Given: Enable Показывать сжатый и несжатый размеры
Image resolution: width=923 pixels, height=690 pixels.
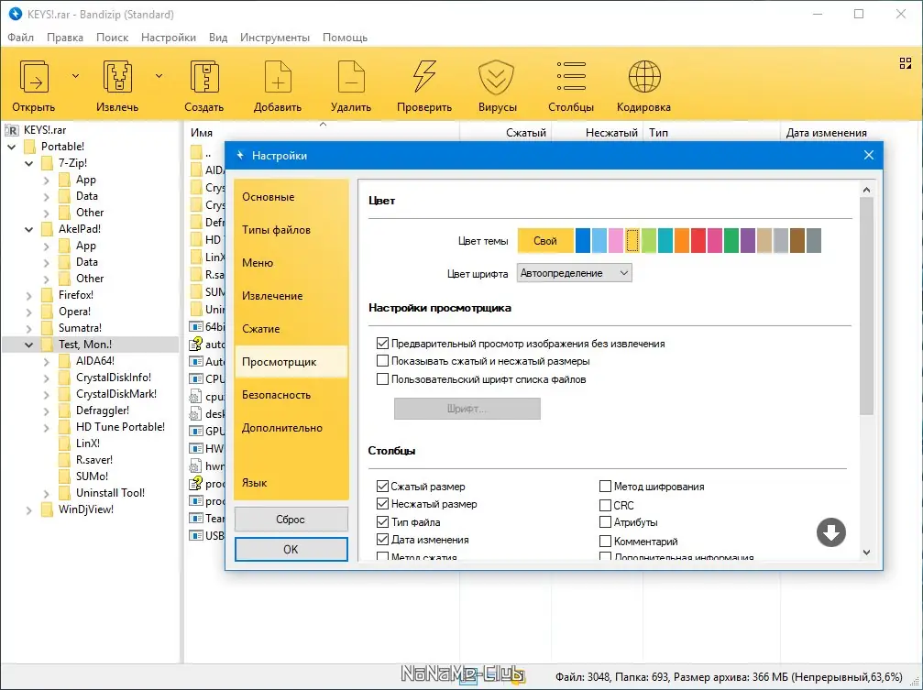Looking at the screenshot, I should click(x=382, y=361).
